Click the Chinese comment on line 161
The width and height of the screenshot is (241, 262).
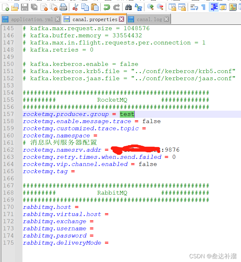(60, 143)
